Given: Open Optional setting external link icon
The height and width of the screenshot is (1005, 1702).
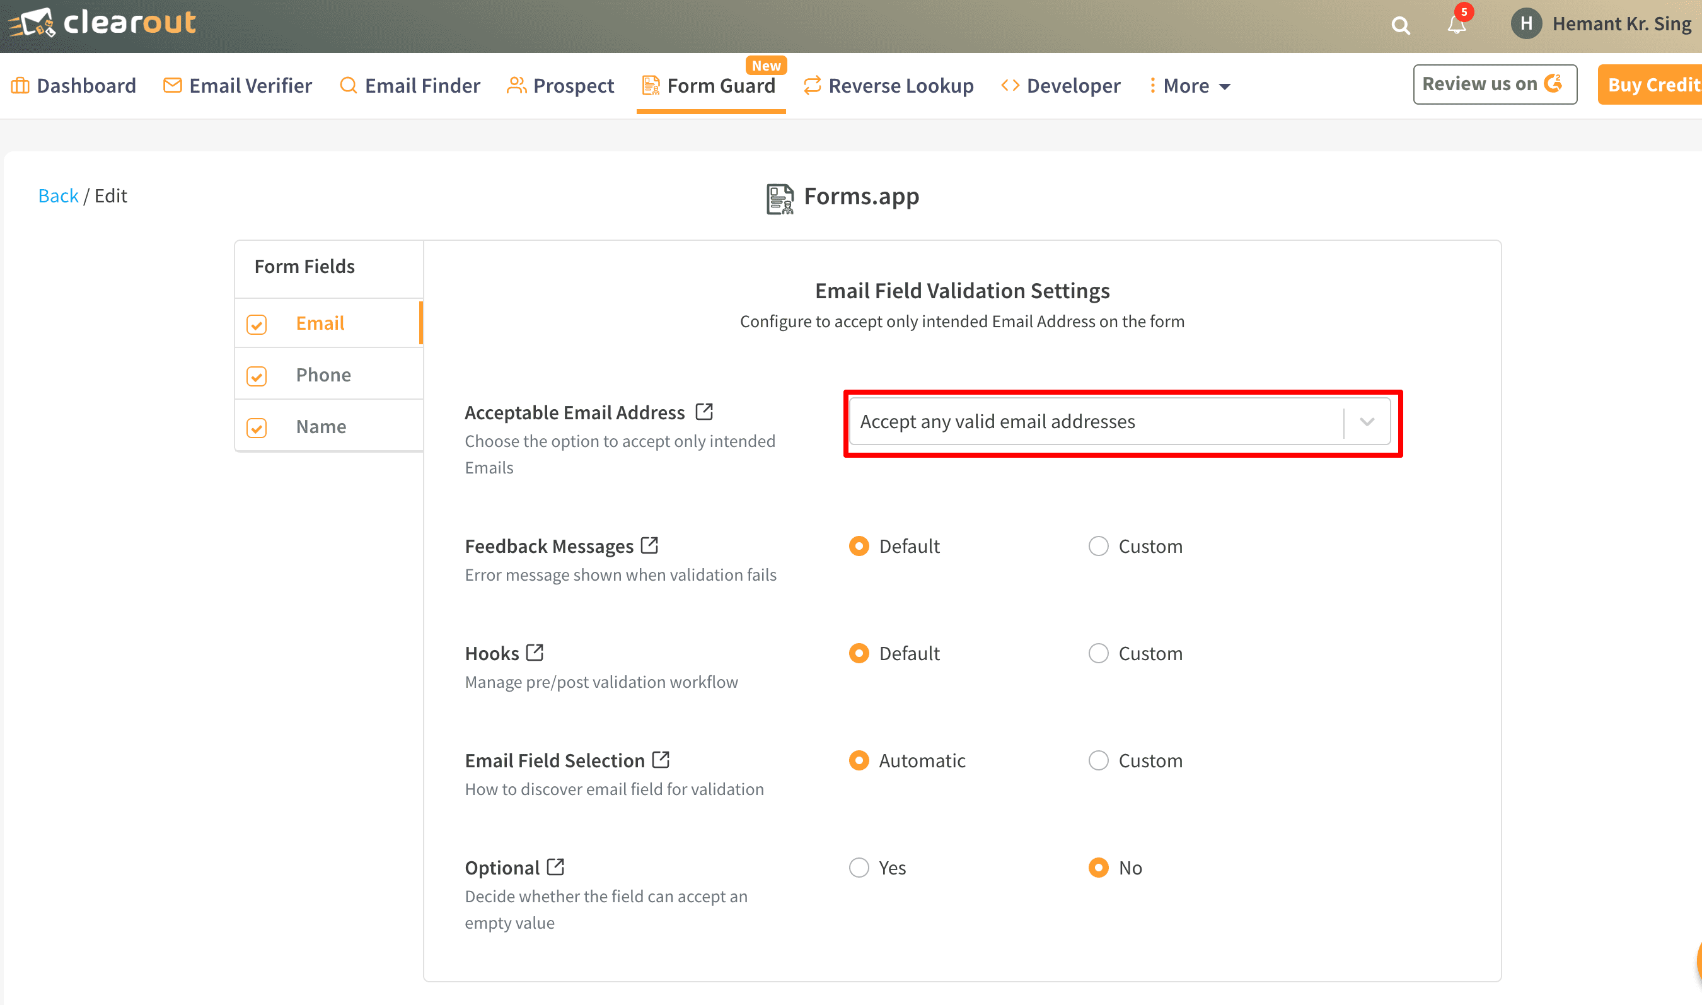Looking at the screenshot, I should coord(555,867).
